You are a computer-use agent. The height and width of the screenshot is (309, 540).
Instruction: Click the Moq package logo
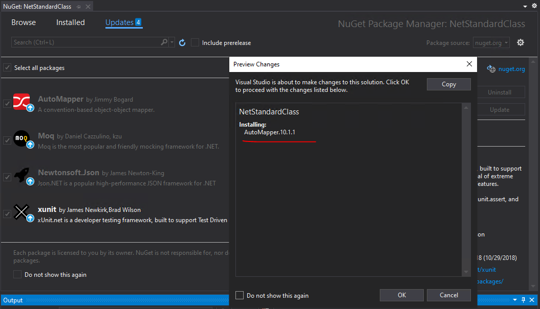[x=21, y=138]
